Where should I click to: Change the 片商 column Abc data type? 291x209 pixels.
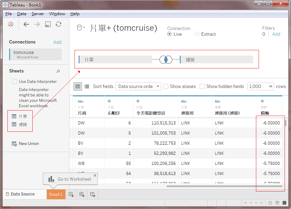(x=81, y=101)
